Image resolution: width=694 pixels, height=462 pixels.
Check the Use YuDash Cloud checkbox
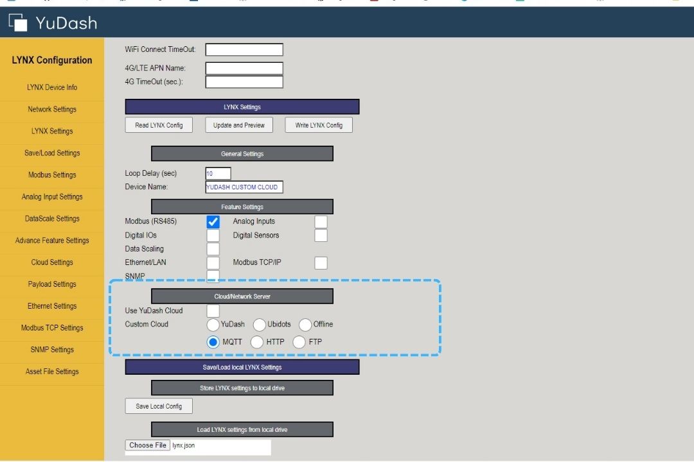tap(213, 311)
